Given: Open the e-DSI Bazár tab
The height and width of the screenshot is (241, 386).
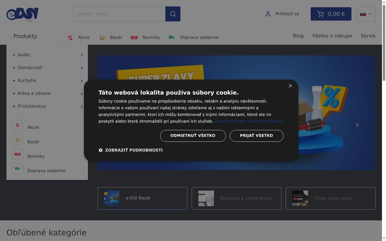Looking at the screenshot, I should click(x=142, y=198).
